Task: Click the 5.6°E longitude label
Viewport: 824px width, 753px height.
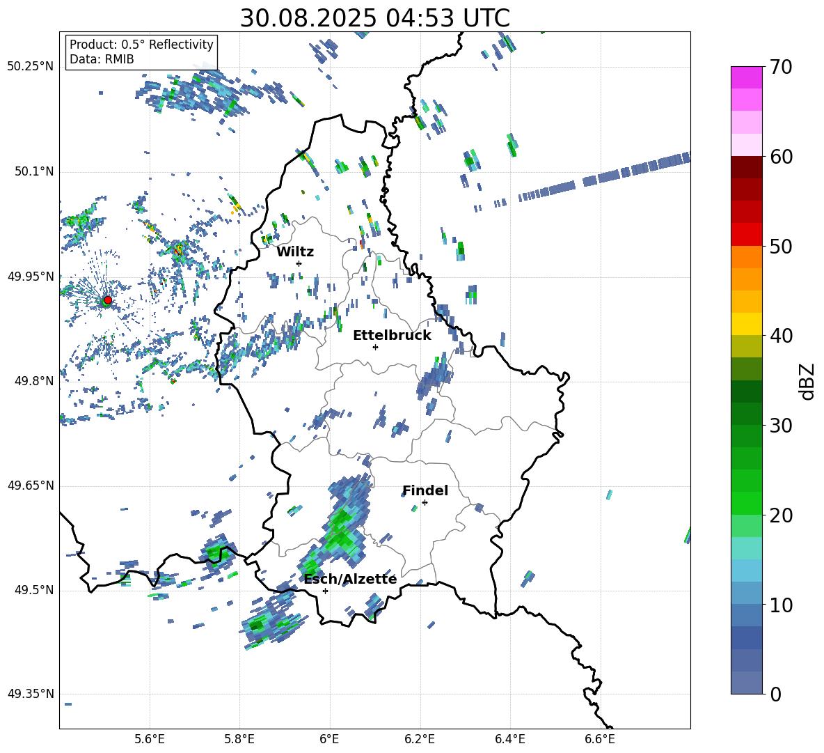Action: pos(150,740)
